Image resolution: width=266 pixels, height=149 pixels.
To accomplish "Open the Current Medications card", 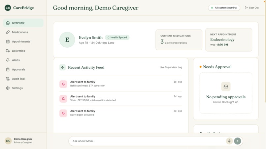I will click(x=179, y=40).
